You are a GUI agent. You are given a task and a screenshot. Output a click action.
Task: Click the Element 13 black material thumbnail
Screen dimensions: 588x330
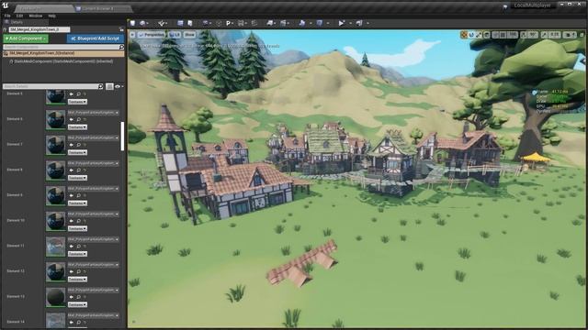point(55,297)
